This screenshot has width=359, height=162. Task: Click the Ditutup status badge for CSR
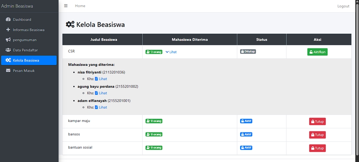pos(248,52)
